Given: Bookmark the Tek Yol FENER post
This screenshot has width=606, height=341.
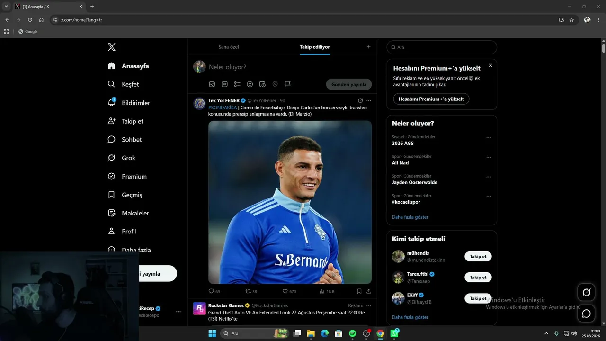Looking at the screenshot, I should [x=359, y=291].
